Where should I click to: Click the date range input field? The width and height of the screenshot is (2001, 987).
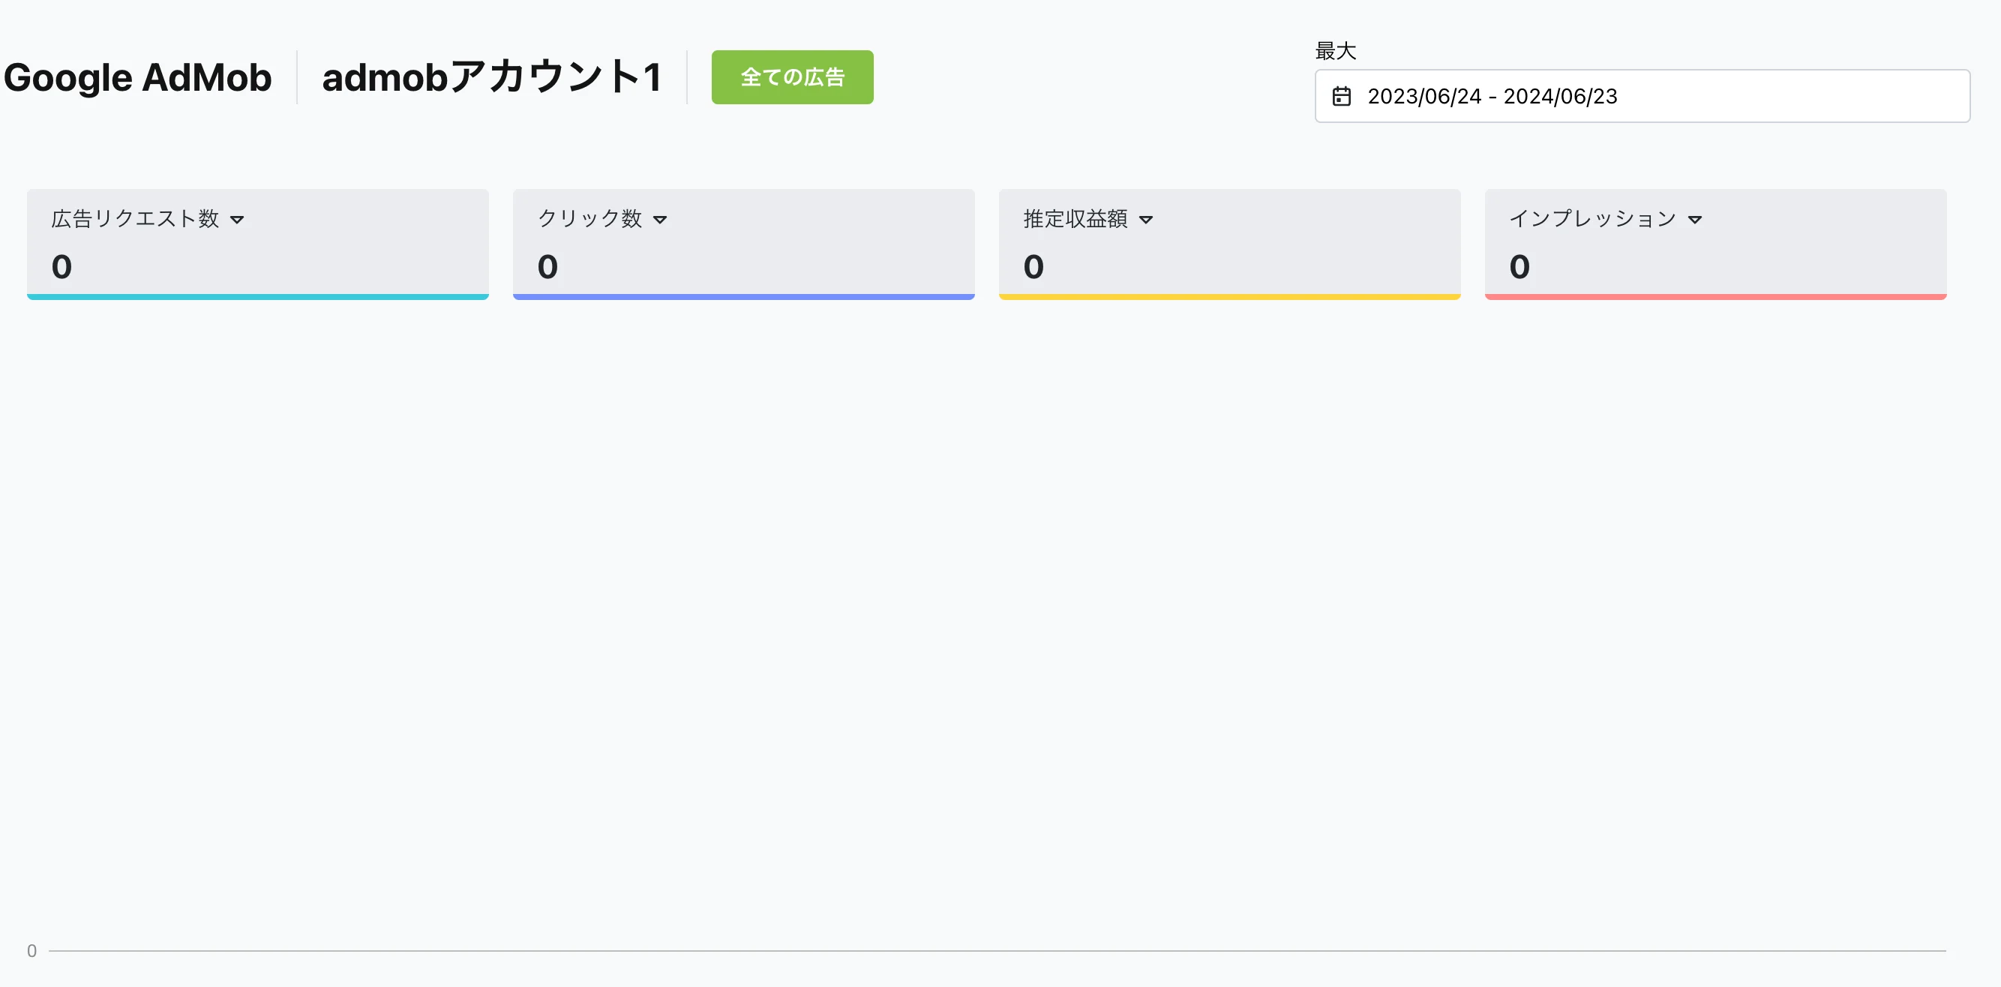[x=1641, y=96]
